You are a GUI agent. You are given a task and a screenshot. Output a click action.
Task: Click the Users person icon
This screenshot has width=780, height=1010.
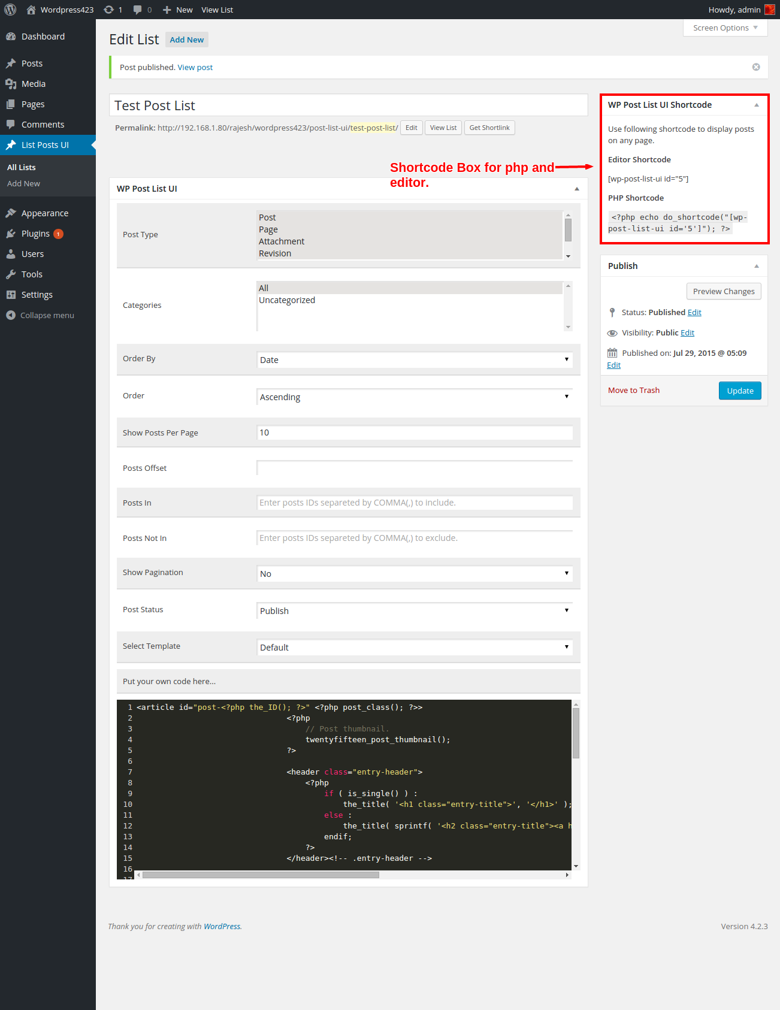pyautogui.click(x=11, y=254)
